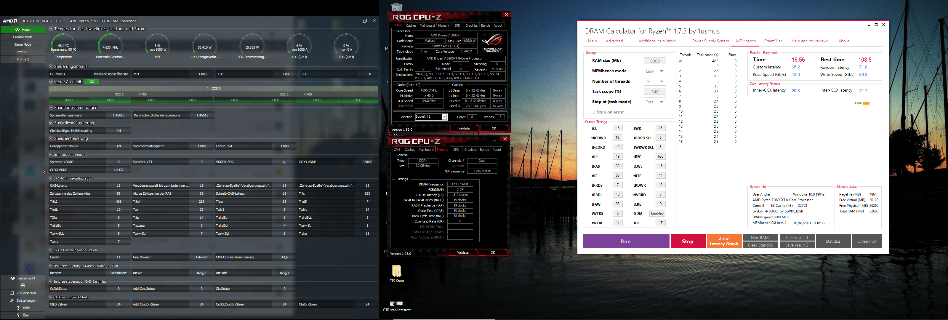Screen dimensions: 948x320
Task: Open Einstellungen via the gears icon
Action: (12, 300)
